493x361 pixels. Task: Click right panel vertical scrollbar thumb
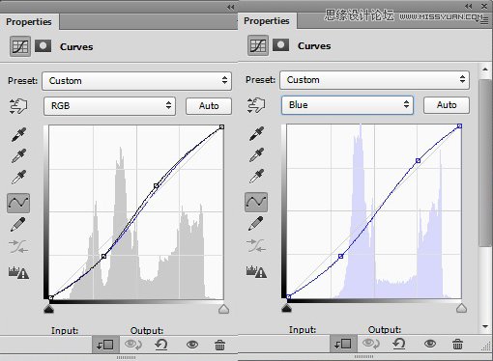point(485,162)
